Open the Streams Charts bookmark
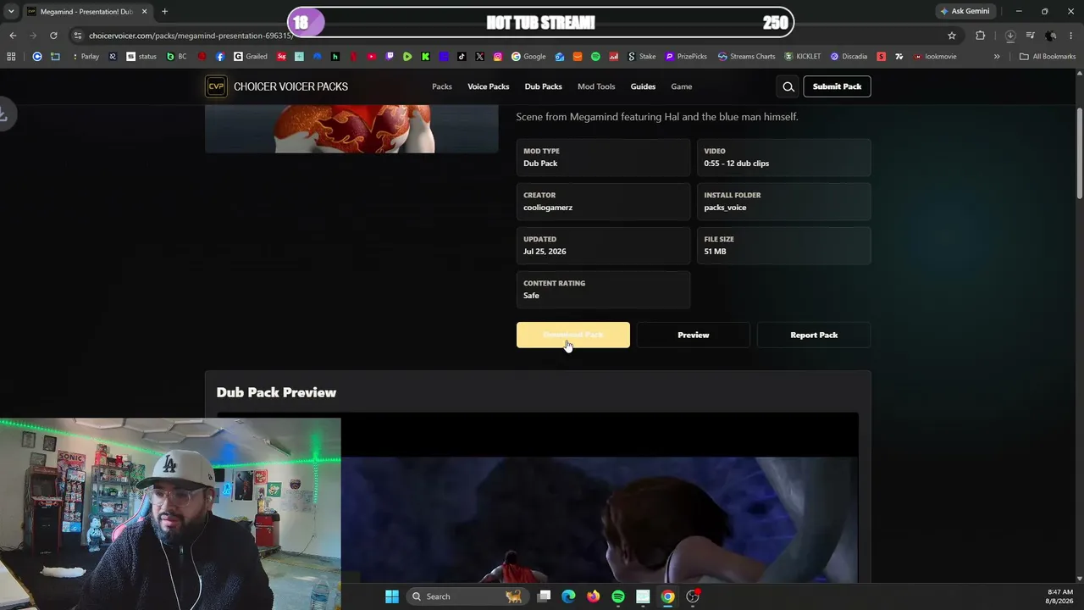 coord(746,57)
